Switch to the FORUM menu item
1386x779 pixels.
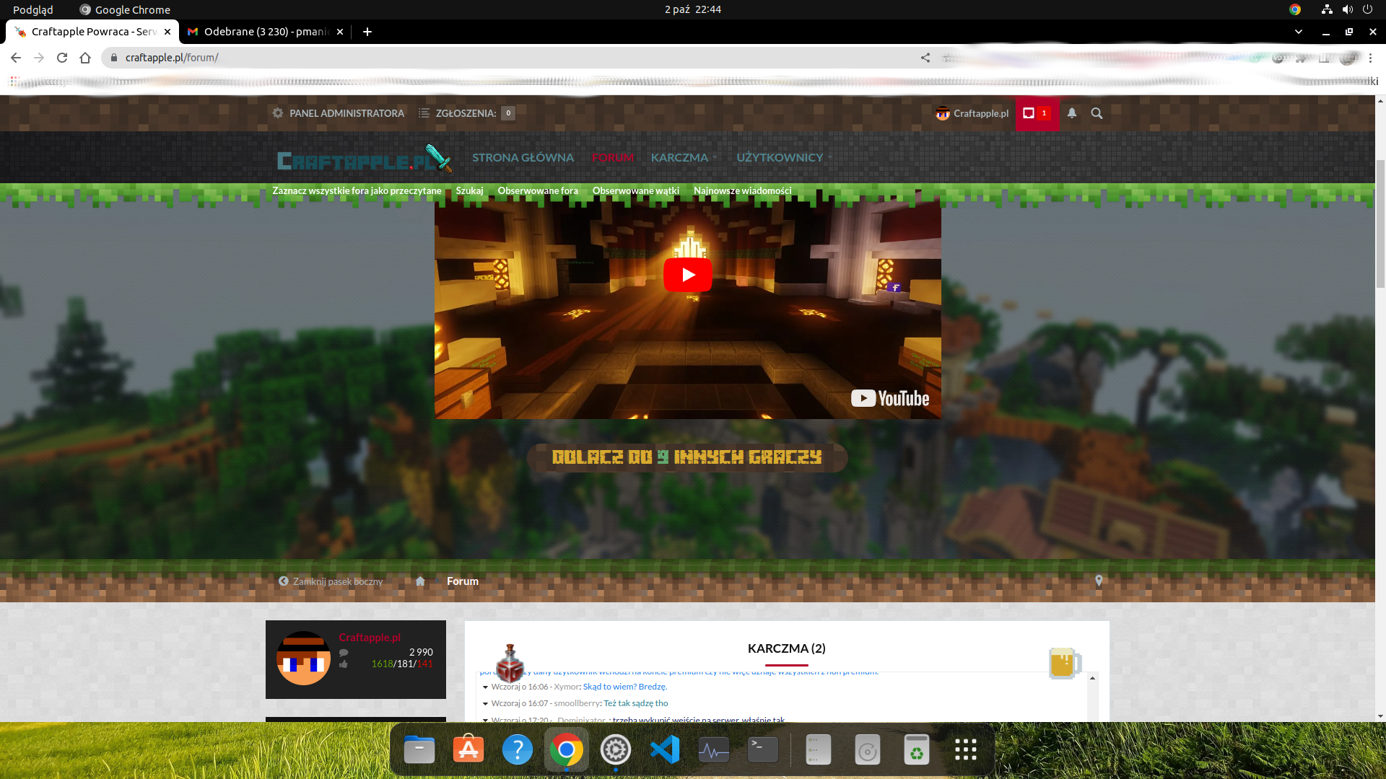tap(612, 157)
